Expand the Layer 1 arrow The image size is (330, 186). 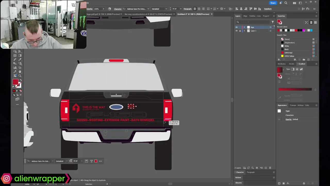244,31
